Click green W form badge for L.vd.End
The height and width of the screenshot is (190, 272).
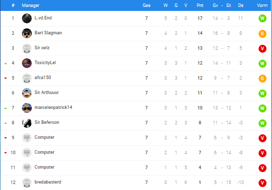point(262,18)
